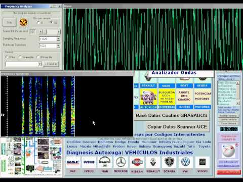Click the SAAB blue brand tab
The height and width of the screenshot is (182, 243).
166,85
